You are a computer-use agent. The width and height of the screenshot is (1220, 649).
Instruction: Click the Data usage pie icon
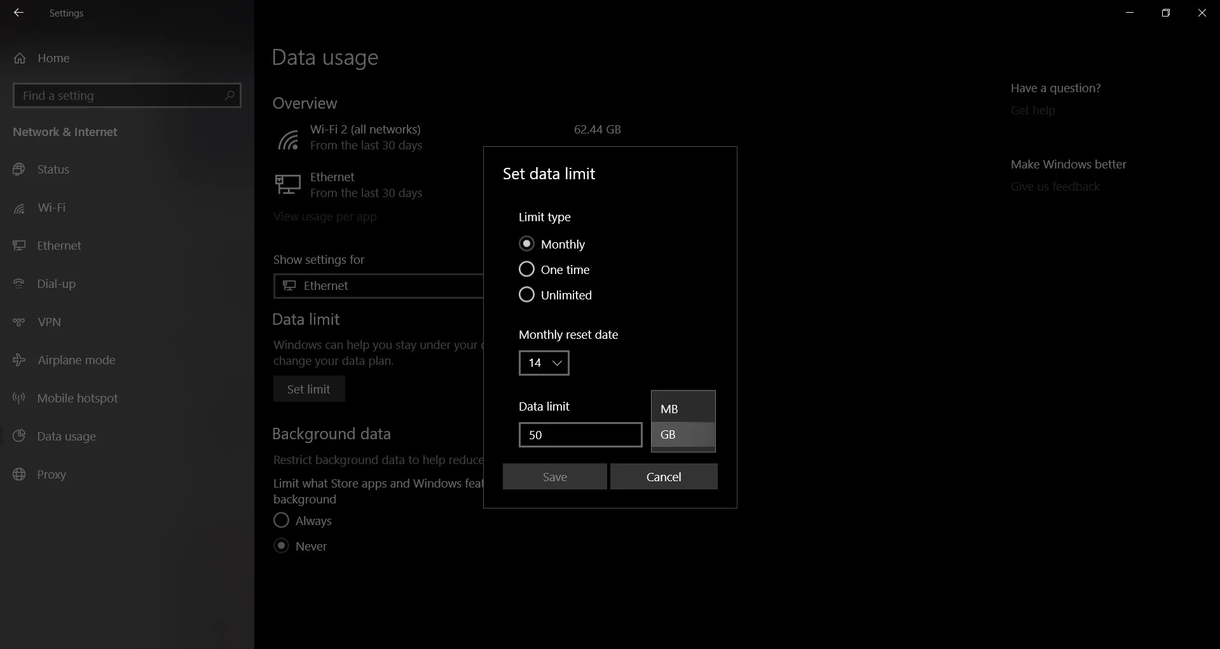click(x=19, y=436)
